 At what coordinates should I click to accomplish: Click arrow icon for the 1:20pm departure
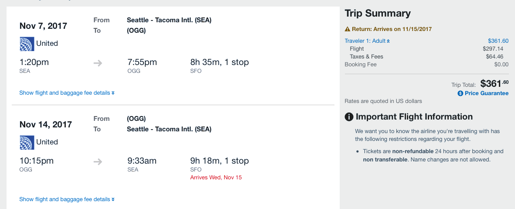pos(98,63)
